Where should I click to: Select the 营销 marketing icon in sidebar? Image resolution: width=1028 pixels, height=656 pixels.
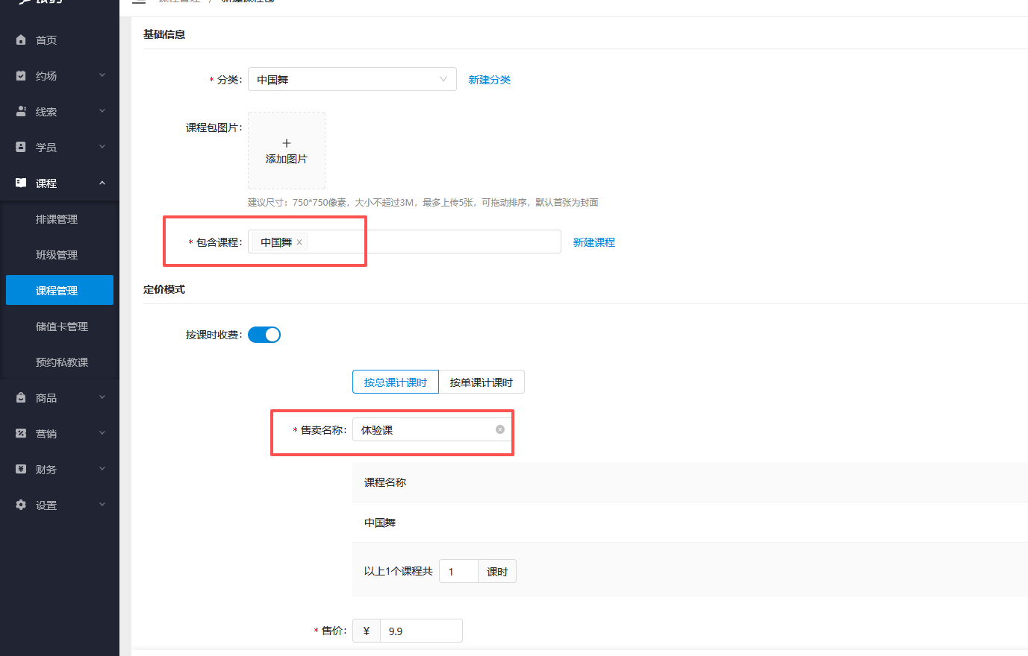(19, 433)
